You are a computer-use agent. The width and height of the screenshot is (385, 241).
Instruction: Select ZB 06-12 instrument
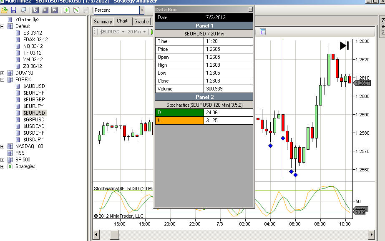tap(33, 66)
